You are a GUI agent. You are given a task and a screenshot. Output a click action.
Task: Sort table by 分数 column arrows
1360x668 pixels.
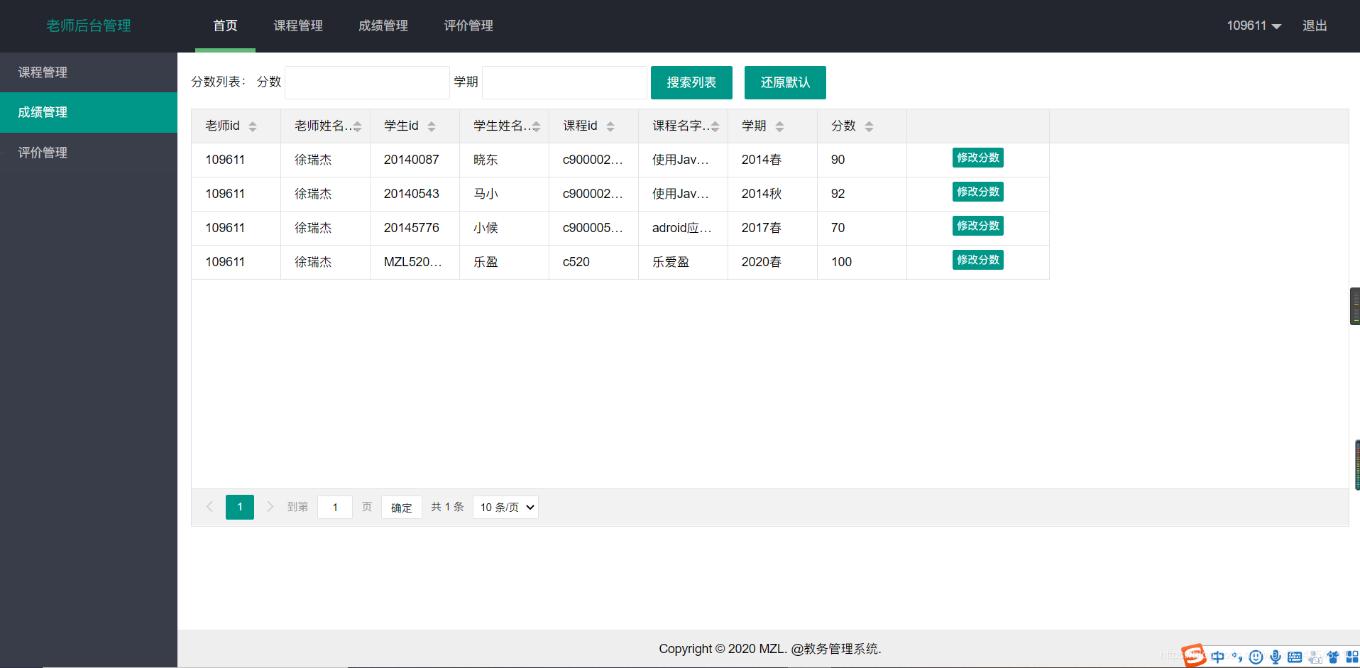869,126
